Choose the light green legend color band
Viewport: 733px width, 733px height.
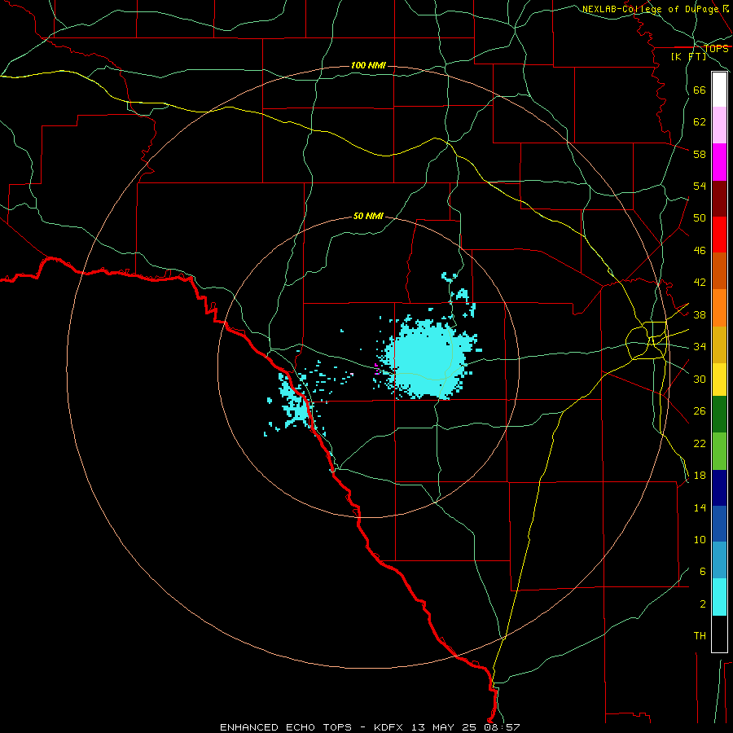pos(719,451)
